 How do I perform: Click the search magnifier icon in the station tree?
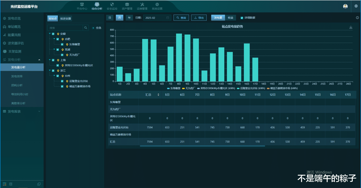tap(86, 28)
